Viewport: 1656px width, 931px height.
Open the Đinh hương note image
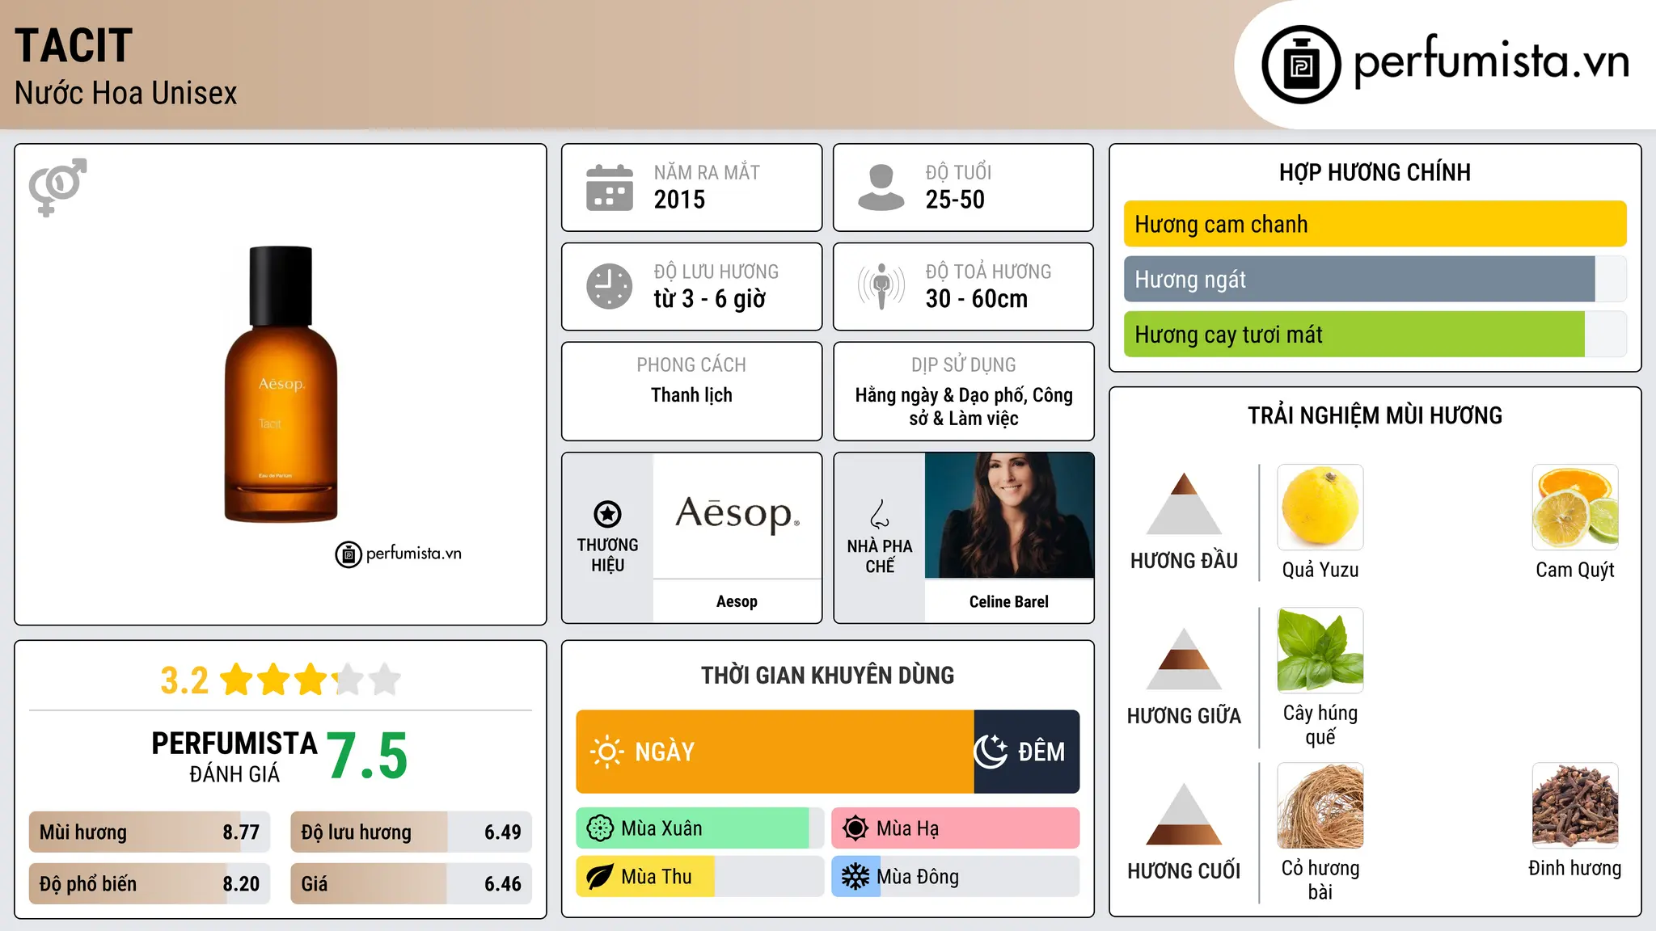[1575, 806]
